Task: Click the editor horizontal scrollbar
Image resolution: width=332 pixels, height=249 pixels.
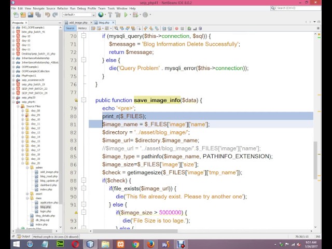Action: pyautogui.click(x=135, y=231)
